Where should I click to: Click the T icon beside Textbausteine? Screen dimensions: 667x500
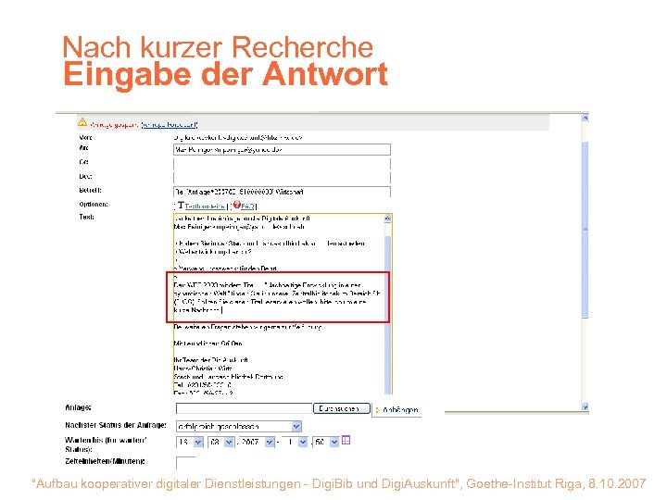181,206
